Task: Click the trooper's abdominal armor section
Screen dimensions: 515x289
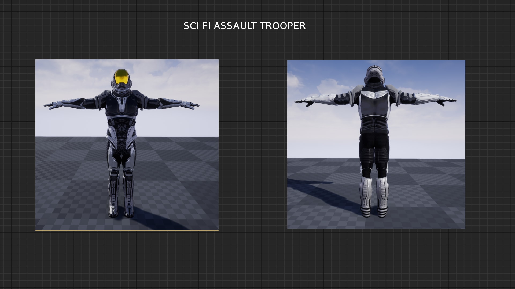Action: pyautogui.click(x=122, y=128)
